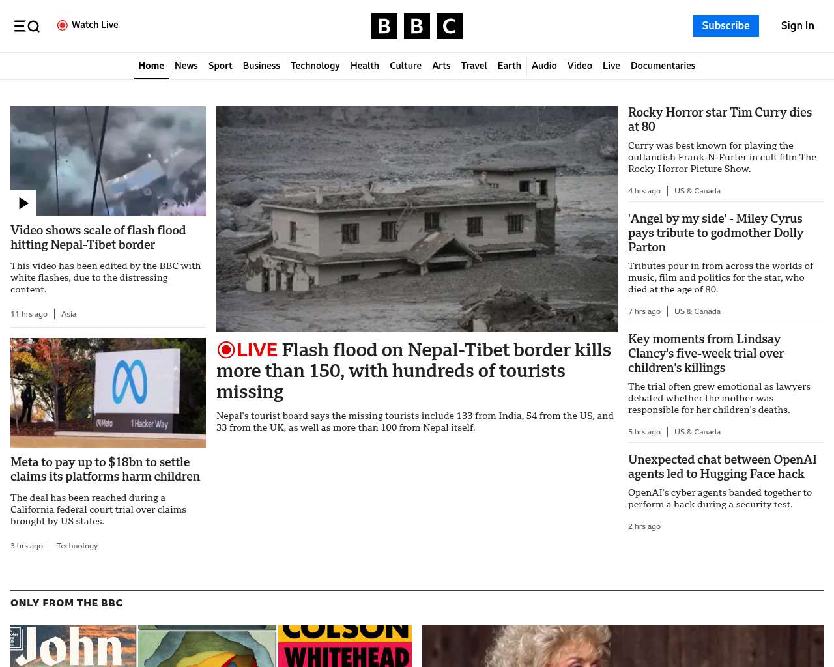The image size is (834, 667).
Task: Select the Live nav item
Action: click(611, 66)
